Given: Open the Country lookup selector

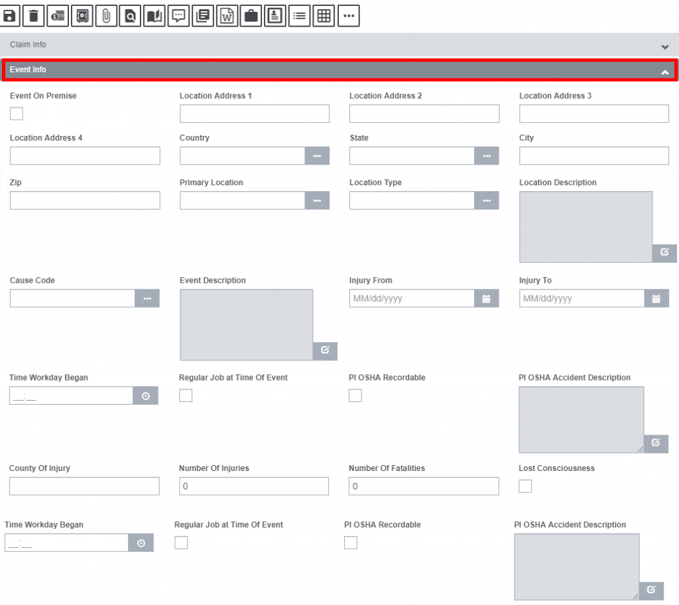Looking at the screenshot, I should tap(317, 156).
